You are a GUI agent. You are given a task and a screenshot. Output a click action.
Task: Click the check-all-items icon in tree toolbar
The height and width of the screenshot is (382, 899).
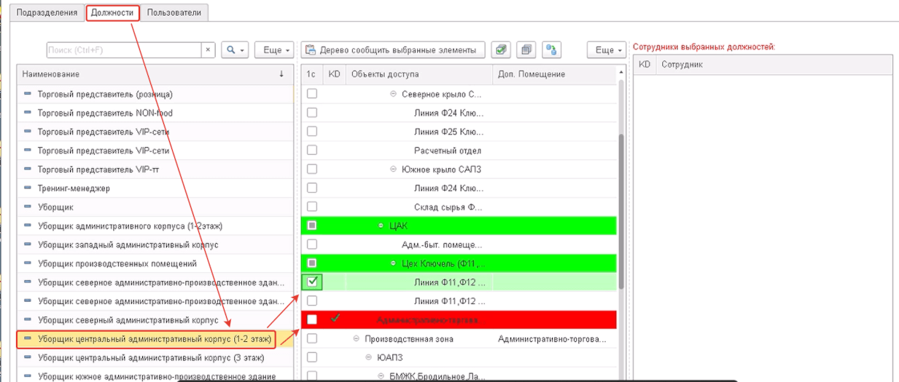501,49
